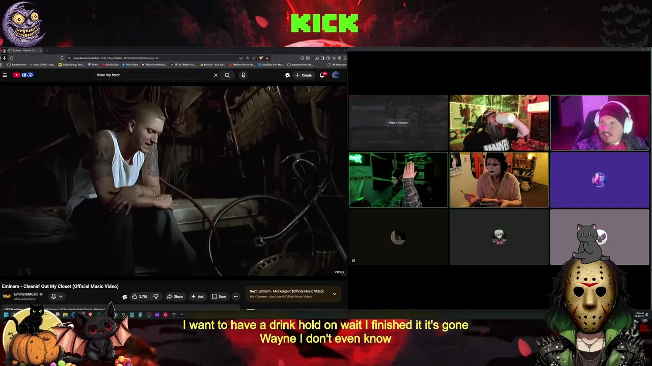Click the sparkle icon left of Create
Screen dimensions: 652x366
287,75
